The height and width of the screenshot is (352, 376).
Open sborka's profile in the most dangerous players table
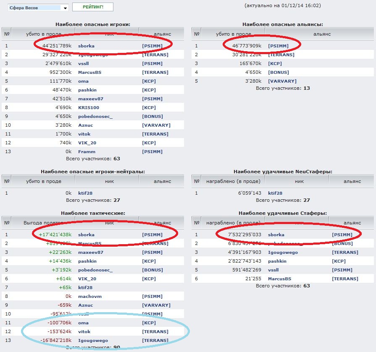(86, 46)
